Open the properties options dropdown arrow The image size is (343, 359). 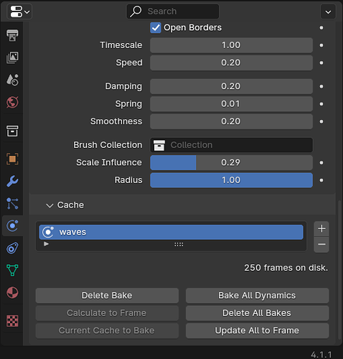coord(328,11)
